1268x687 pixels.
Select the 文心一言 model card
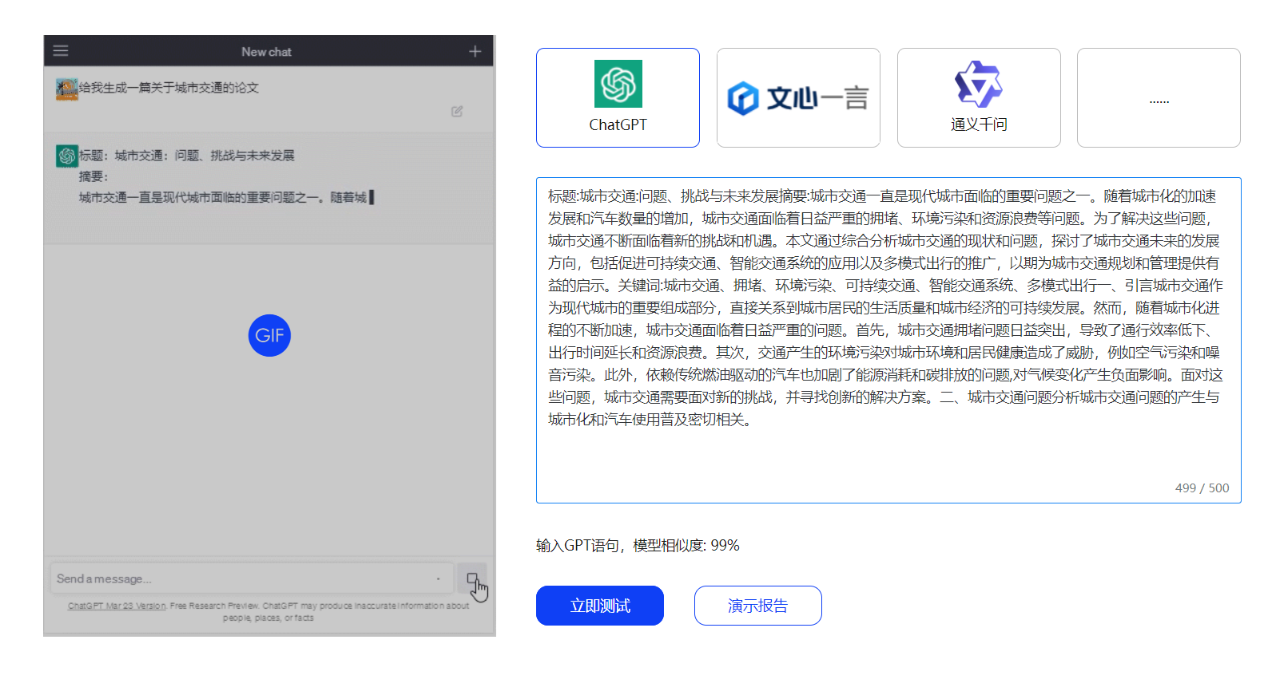pyautogui.click(x=798, y=97)
